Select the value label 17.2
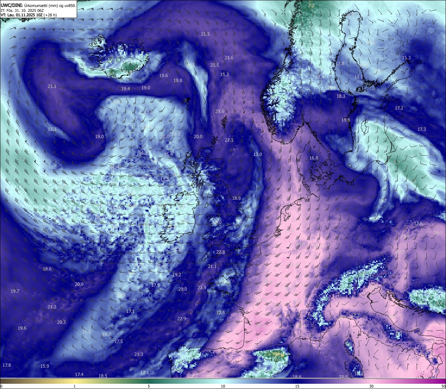 [x=399, y=108]
